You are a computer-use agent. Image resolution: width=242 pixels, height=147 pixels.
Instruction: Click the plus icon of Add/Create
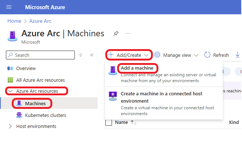click(111, 55)
